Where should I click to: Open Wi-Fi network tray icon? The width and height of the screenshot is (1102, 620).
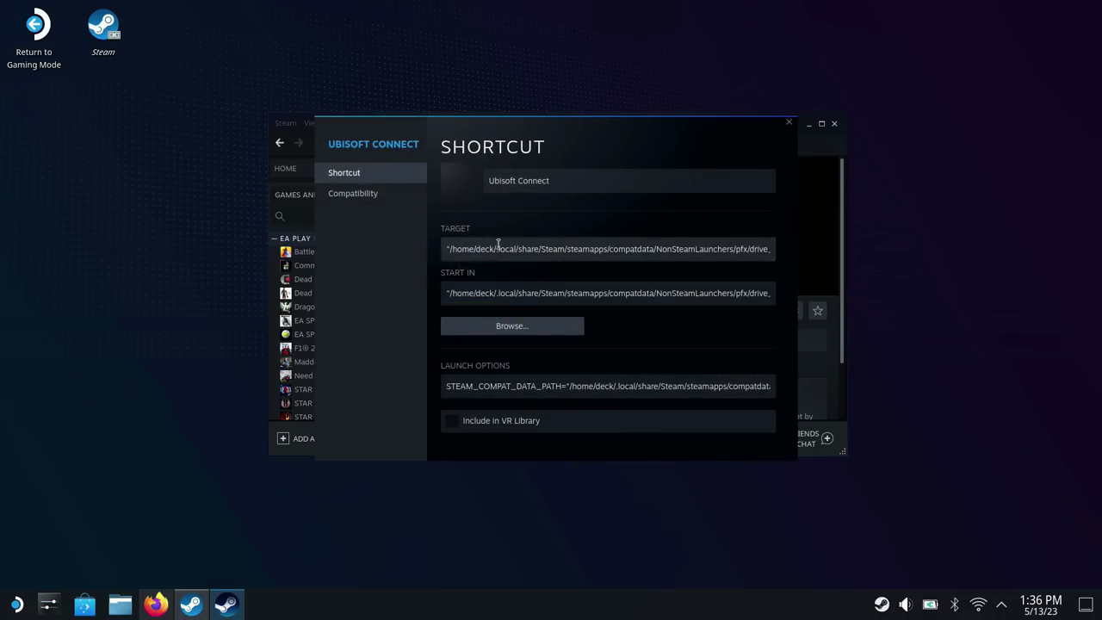978,604
